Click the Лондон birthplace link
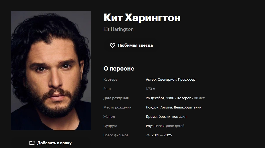 (152, 107)
